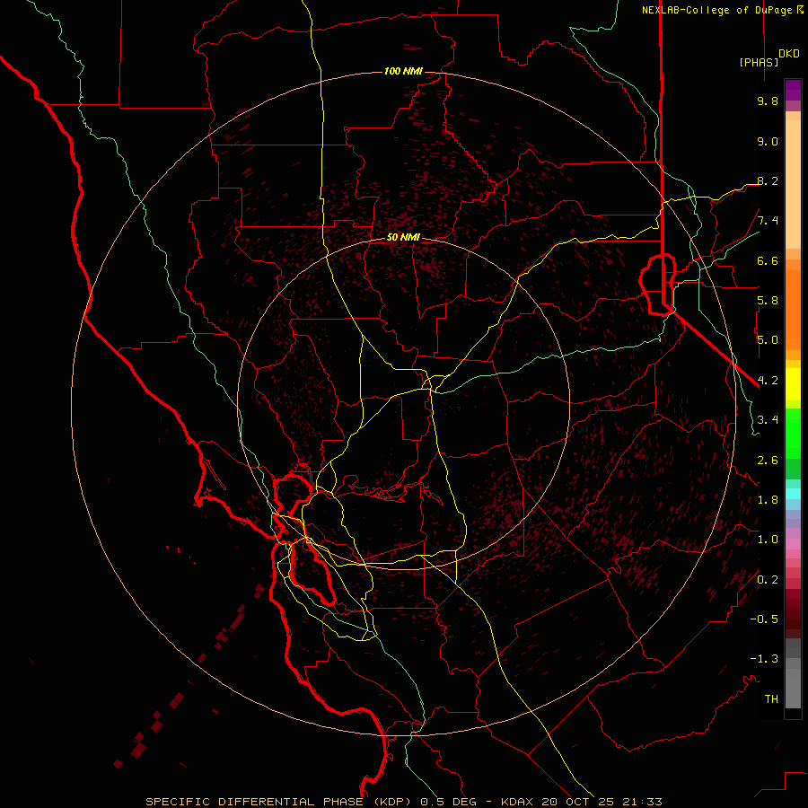Viewport: 808px width, 808px height.
Task: Pick the bright green band near 3.4
Action: point(793,433)
